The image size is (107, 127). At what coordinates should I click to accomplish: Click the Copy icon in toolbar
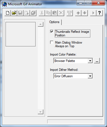[x=48, y=13]
